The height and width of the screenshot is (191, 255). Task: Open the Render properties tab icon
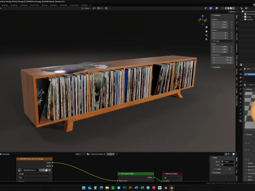pos(241,74)
